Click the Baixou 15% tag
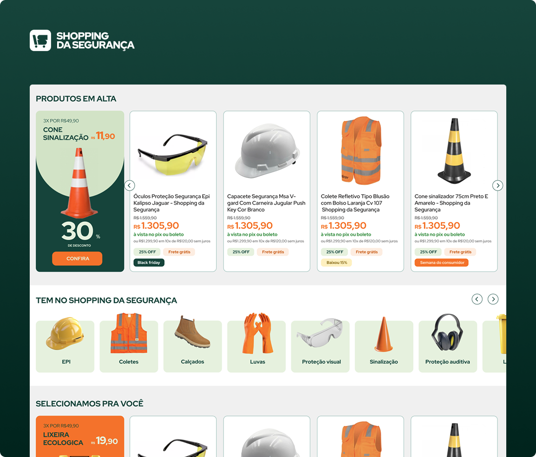The height and width of the screenshot is (457, 536). tap(336, 262)
